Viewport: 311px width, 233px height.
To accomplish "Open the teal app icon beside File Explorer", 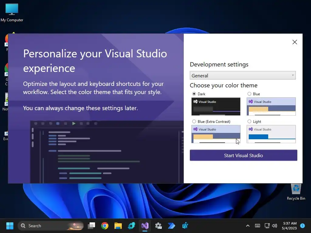I will [132, 226].
